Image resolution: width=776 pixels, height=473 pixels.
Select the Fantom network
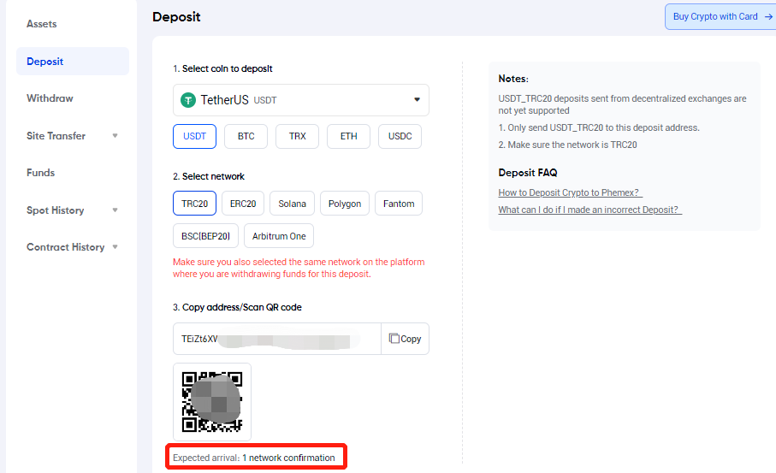(399, 204)
